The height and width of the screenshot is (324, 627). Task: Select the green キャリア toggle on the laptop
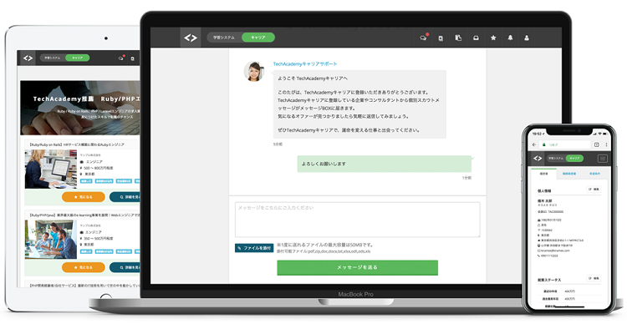pos(258,38)
